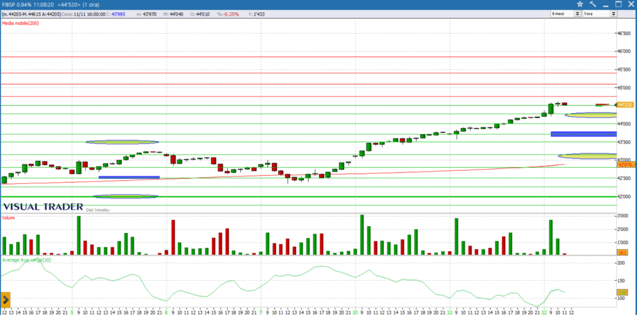Image resolution: width=637 pixels, height=315 pixels.
Task: Maximize the FIBSP chart window
Action: click(618, 4)
